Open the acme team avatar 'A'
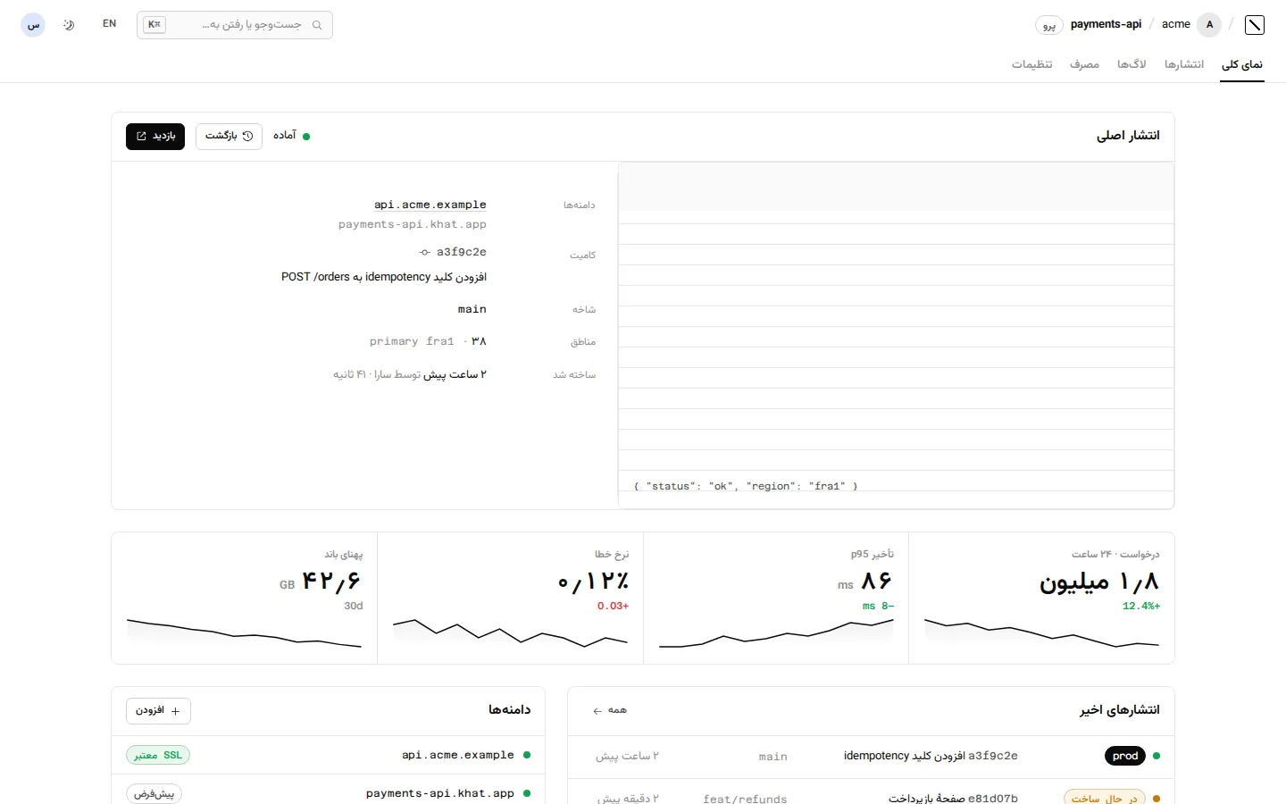Screen dimensions: 1286x804 [x=1209, y=25]
